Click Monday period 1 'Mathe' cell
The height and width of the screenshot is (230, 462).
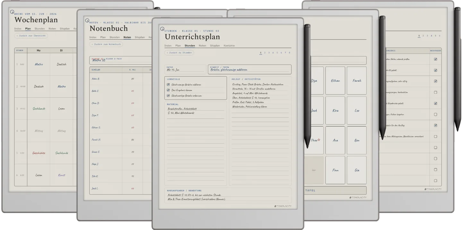[x=39, y=64]
